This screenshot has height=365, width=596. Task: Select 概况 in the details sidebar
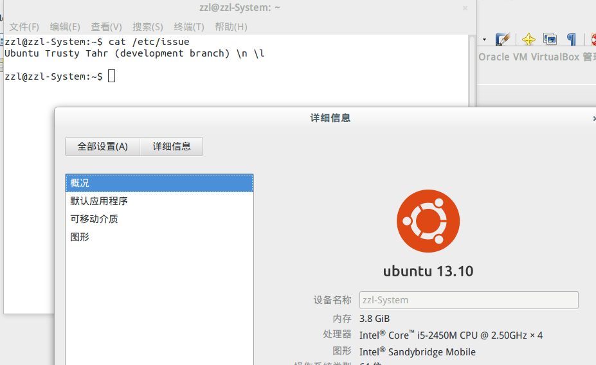tap(159, 183)
